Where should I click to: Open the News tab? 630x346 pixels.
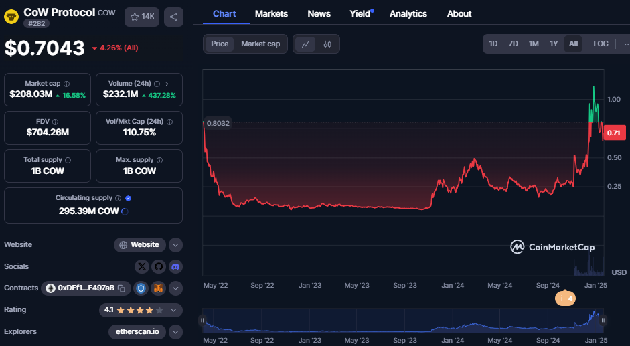click(319, 13)
